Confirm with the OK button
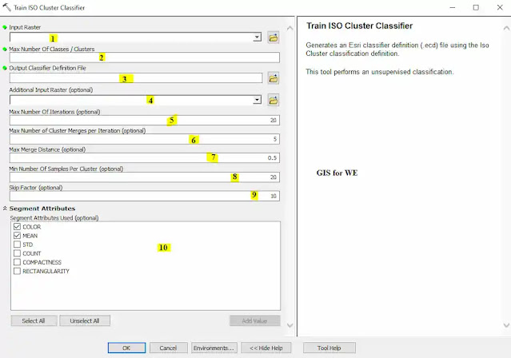Image resolution: width=511 pixels, height=358 pixels. pos(126,348)
